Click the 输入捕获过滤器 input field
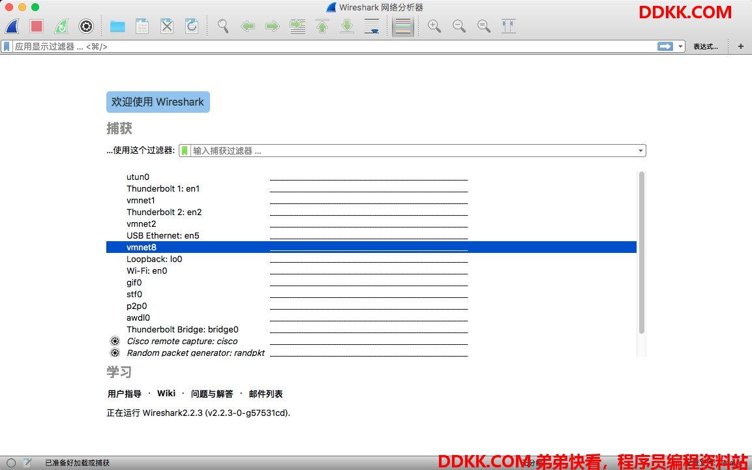Viewport: 752px width, 470px height. tap(413, 151)
